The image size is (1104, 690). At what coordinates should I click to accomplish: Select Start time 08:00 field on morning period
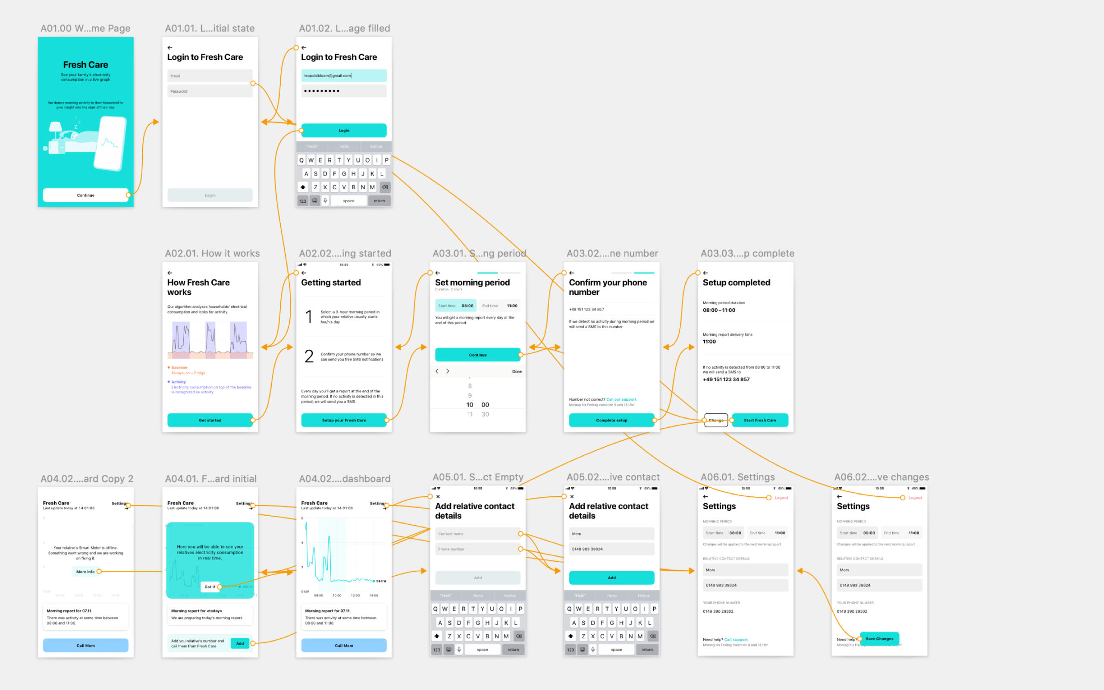tap(455, 306)
